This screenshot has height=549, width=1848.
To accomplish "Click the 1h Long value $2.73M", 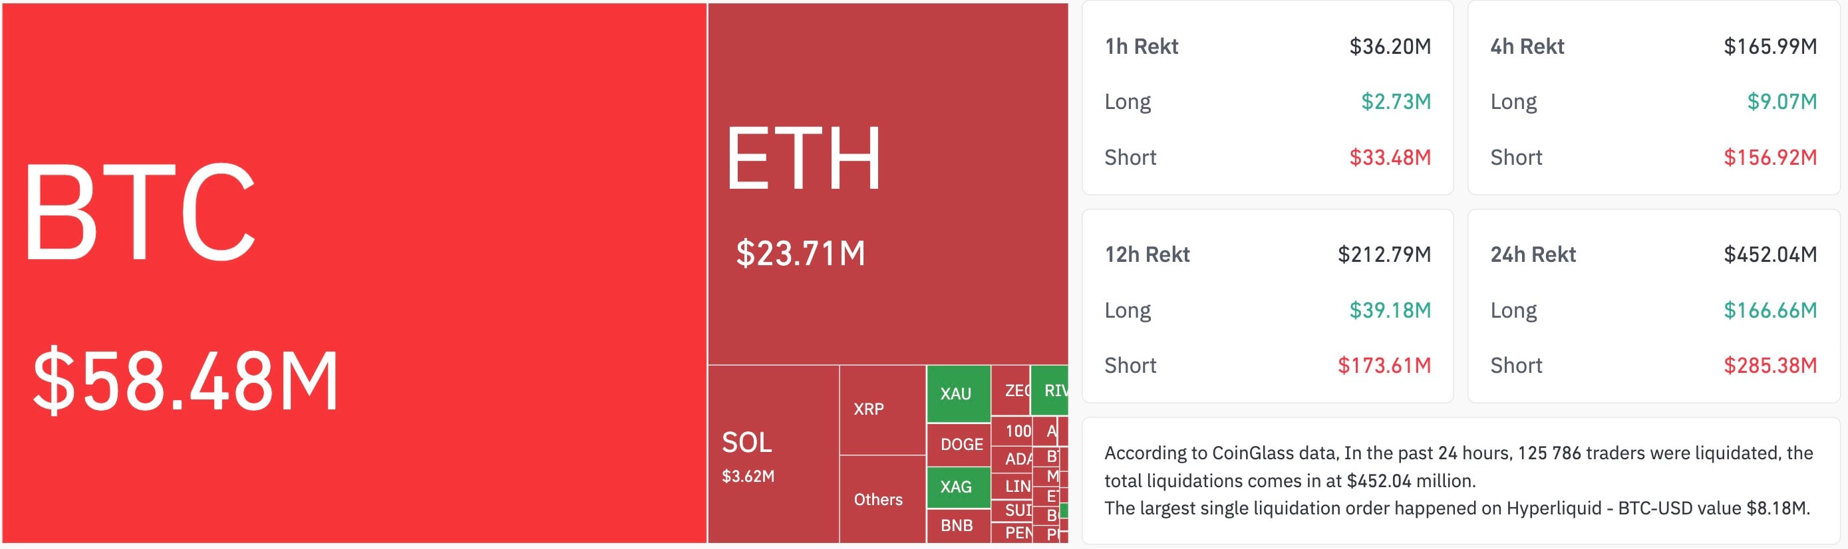I will click(x=1396, y=102).
